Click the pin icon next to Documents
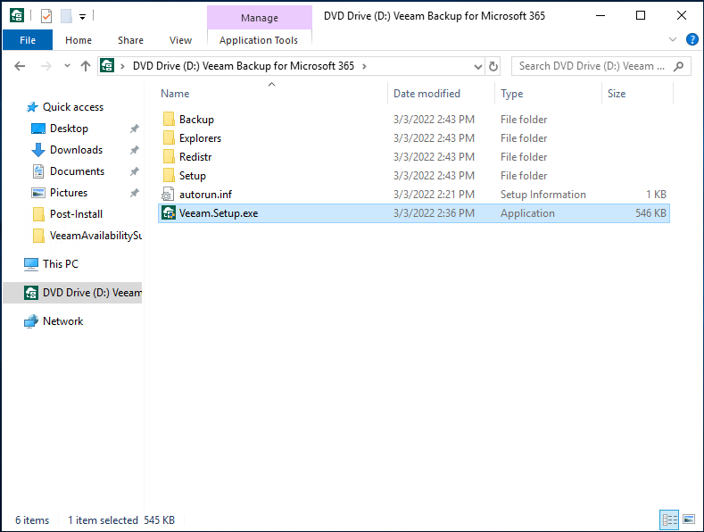Viewport: 704px width, 532px height. click(x=134, y=171)
